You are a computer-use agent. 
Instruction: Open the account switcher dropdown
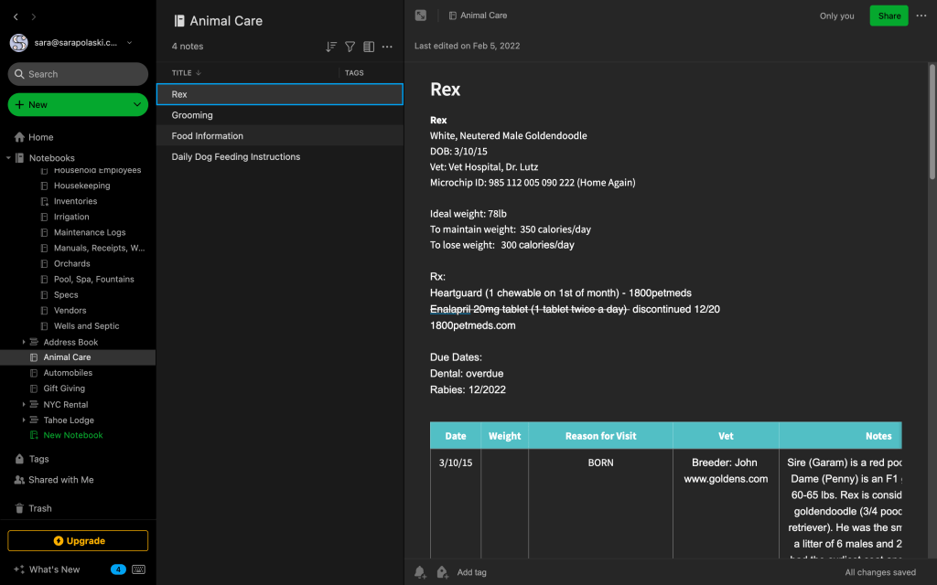[129, 43]
